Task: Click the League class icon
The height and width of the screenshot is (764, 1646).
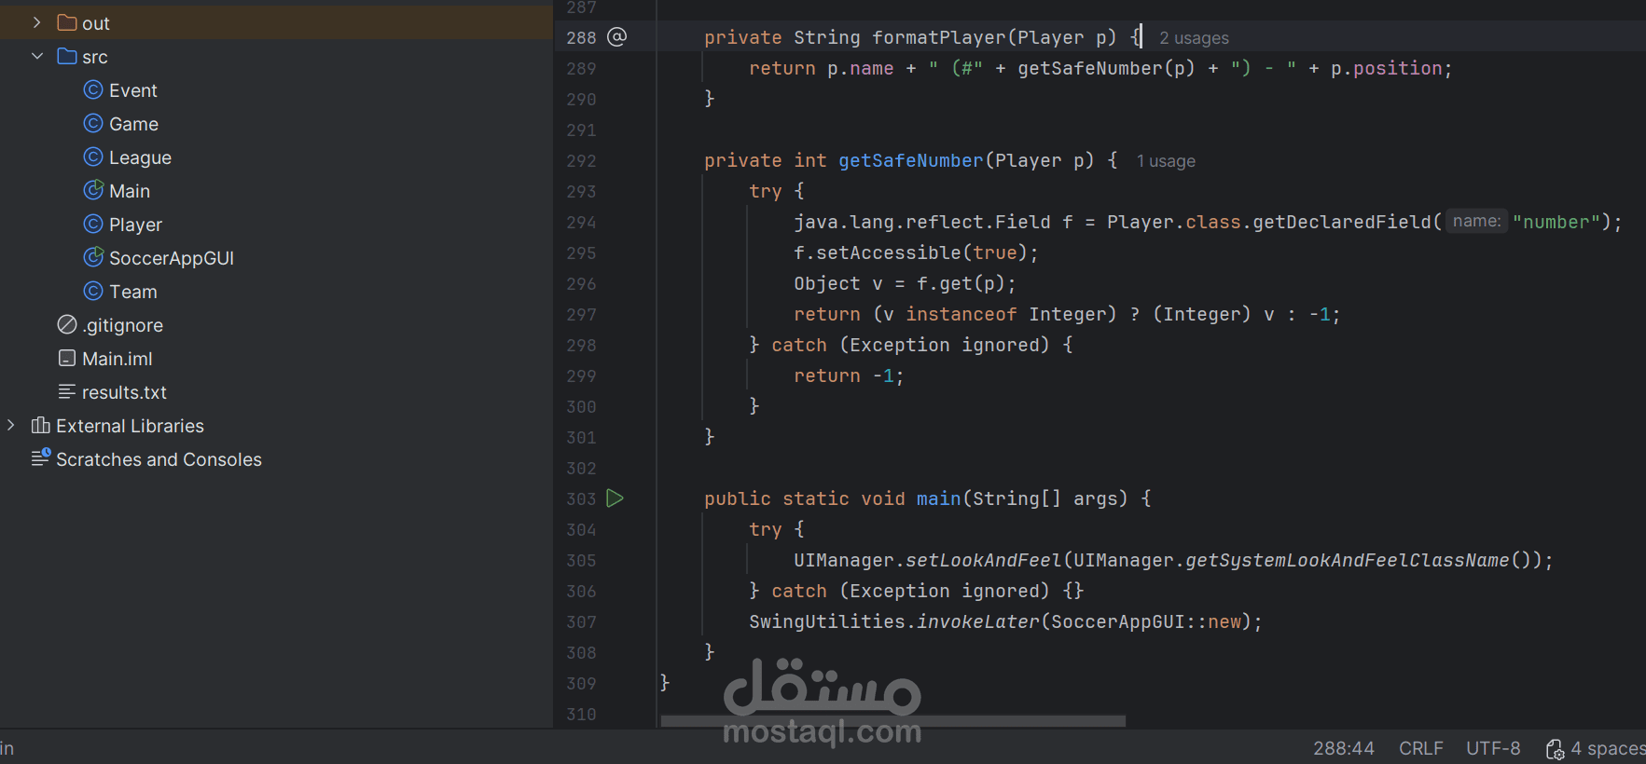Action: (93, 157)
